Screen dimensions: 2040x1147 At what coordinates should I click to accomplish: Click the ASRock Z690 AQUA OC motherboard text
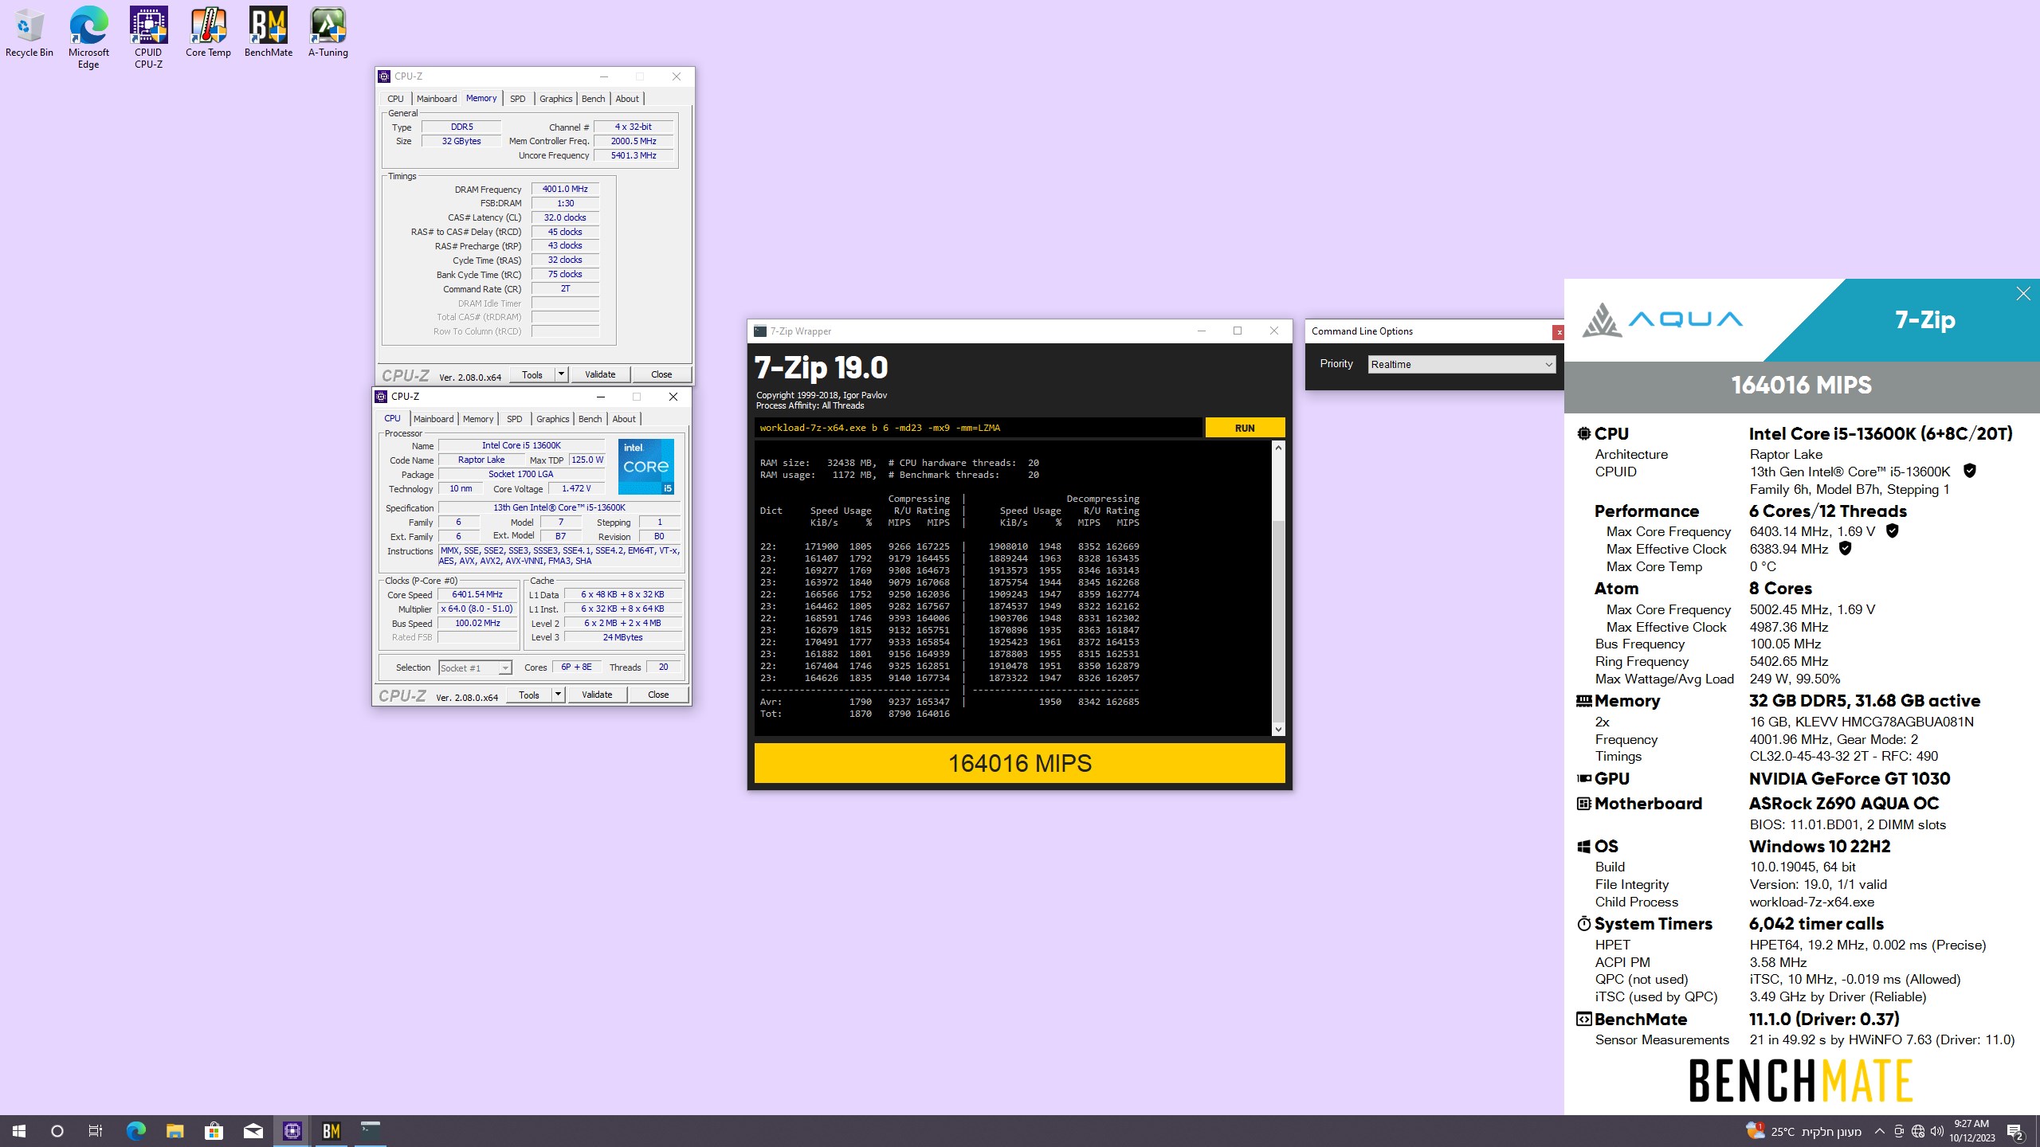coord(1844,803)
